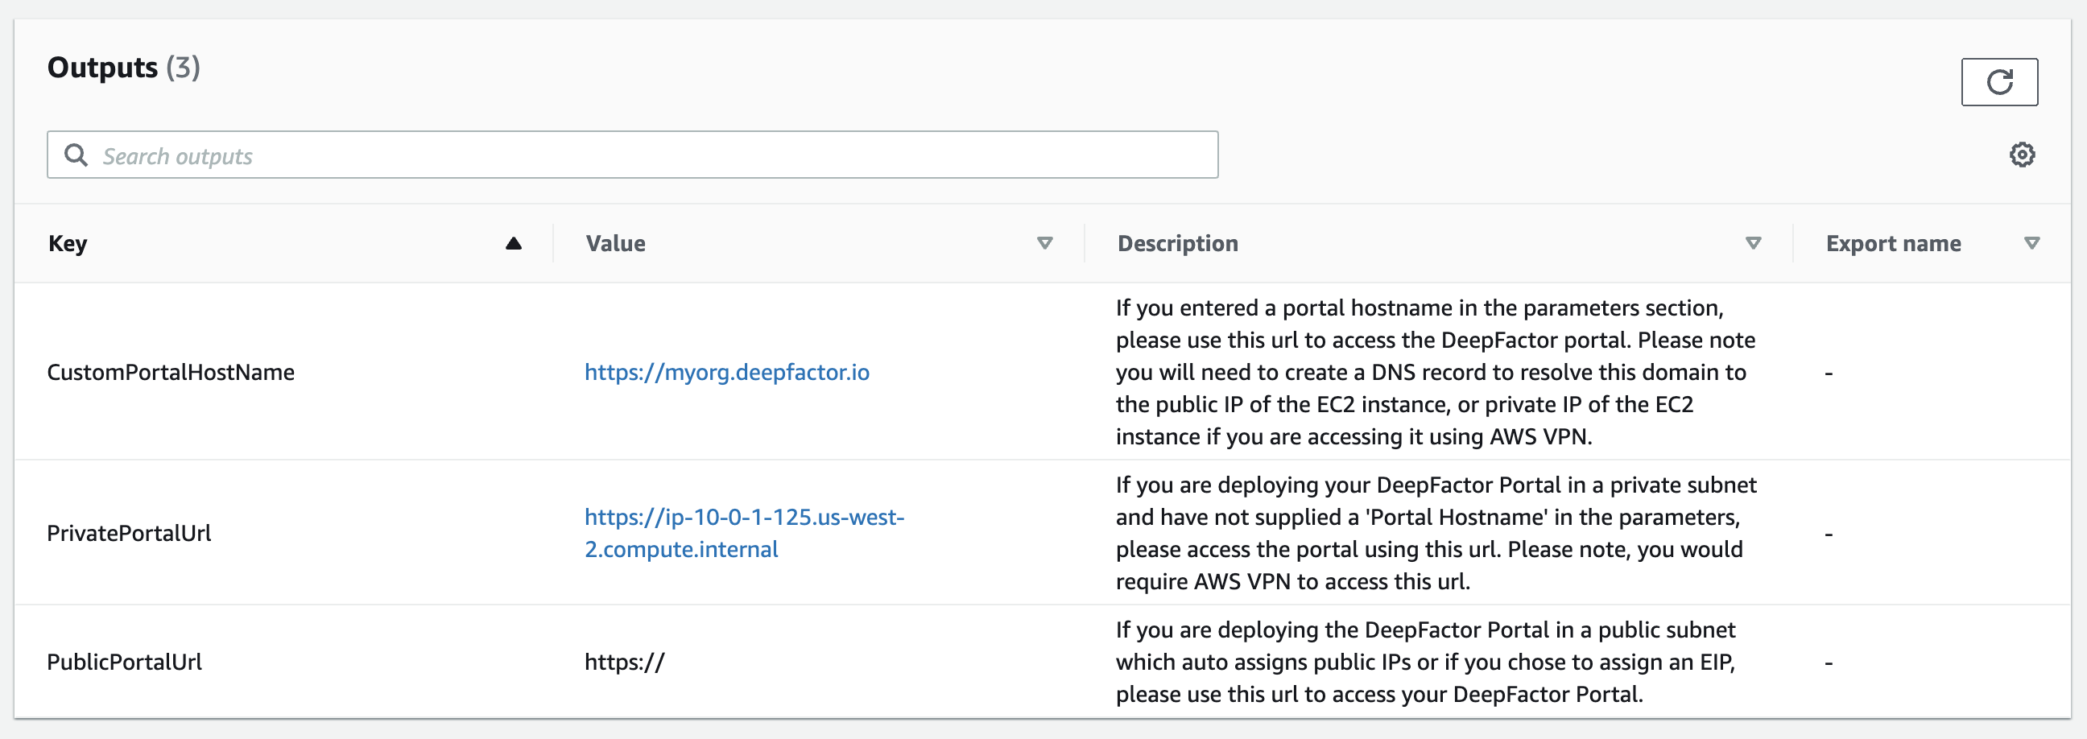The width and height of the screenshot is (2087, 739).
Task: Click the PrivatePortalUrl description text
Action: (1435, 533)
